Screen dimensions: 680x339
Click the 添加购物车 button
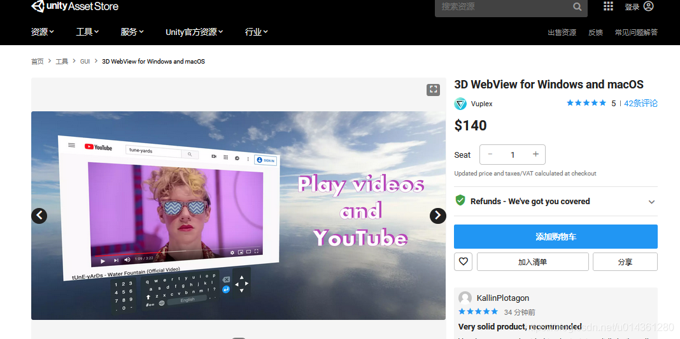click(556, 237)
